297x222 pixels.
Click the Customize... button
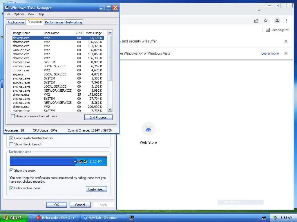[96, 189]
